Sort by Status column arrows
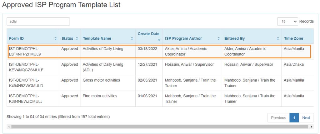The image size is (320, 134). click(x=77, y=39)
